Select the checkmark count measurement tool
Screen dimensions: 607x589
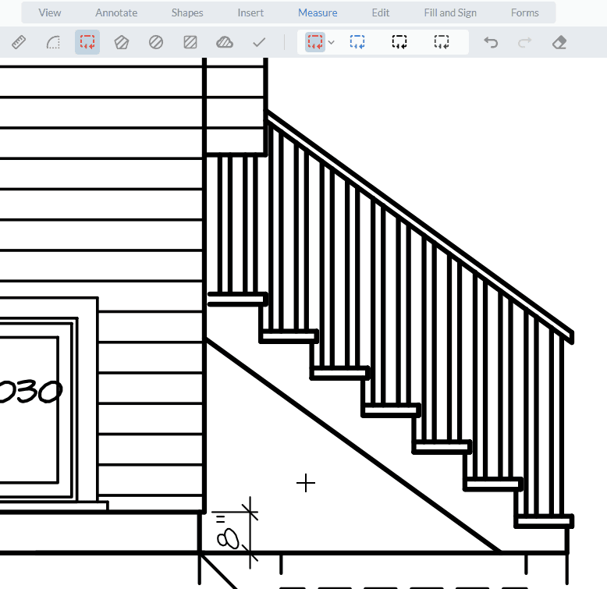(259, 42)
